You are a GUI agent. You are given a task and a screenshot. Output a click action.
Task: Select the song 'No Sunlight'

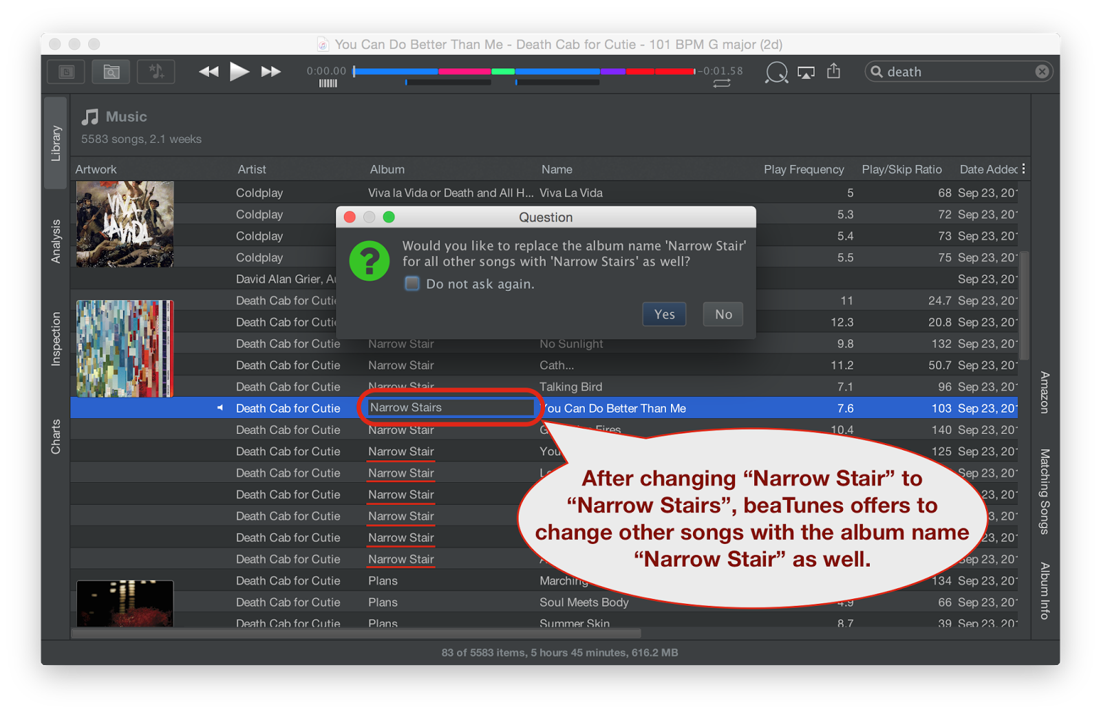571,344
